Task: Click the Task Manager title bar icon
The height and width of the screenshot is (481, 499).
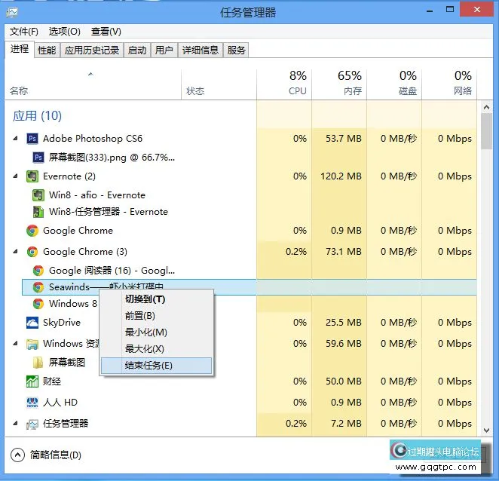Action: coord(12,13)
